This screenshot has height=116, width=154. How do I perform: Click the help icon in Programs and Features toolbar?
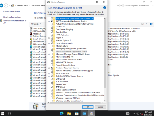(x=151, y=24)
